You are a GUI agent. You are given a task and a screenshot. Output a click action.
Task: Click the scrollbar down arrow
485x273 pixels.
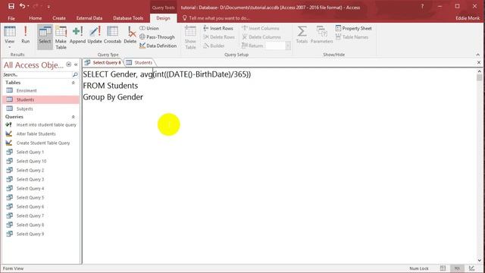click(479, 260)
